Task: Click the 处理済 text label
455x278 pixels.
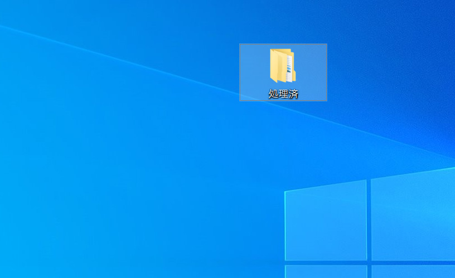Action: pos(283,94)
